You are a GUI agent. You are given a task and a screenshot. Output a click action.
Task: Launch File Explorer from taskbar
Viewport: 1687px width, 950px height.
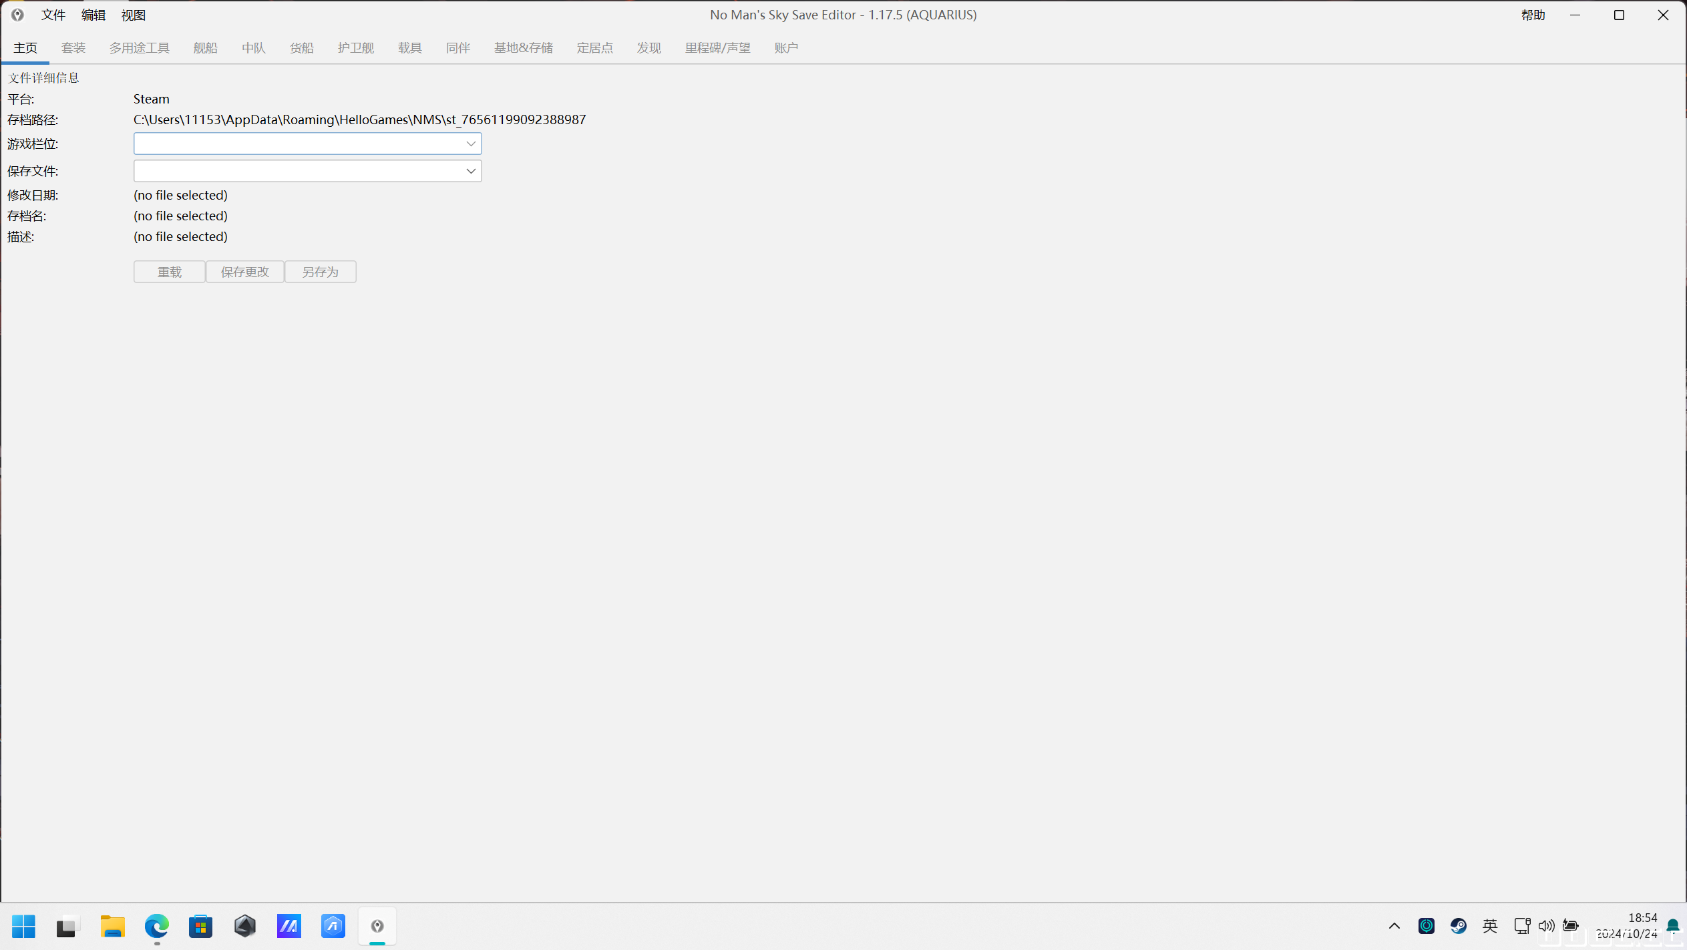point(113,926)
